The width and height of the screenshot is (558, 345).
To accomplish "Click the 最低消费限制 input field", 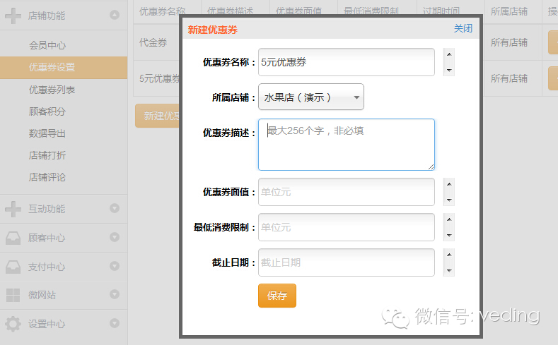I will [347, 227].
